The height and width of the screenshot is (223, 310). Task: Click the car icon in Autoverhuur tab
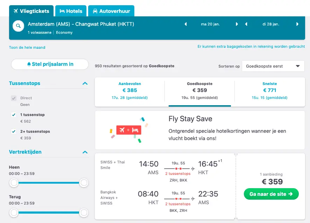pyautogui.click(x=95, y=11)
